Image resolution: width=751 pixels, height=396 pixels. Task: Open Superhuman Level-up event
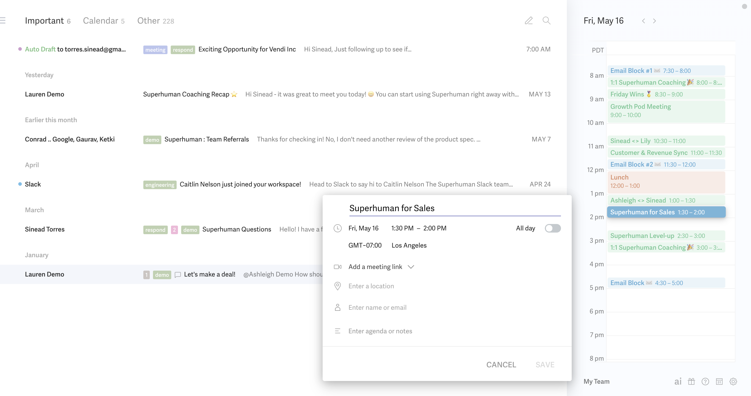point(666,236)
